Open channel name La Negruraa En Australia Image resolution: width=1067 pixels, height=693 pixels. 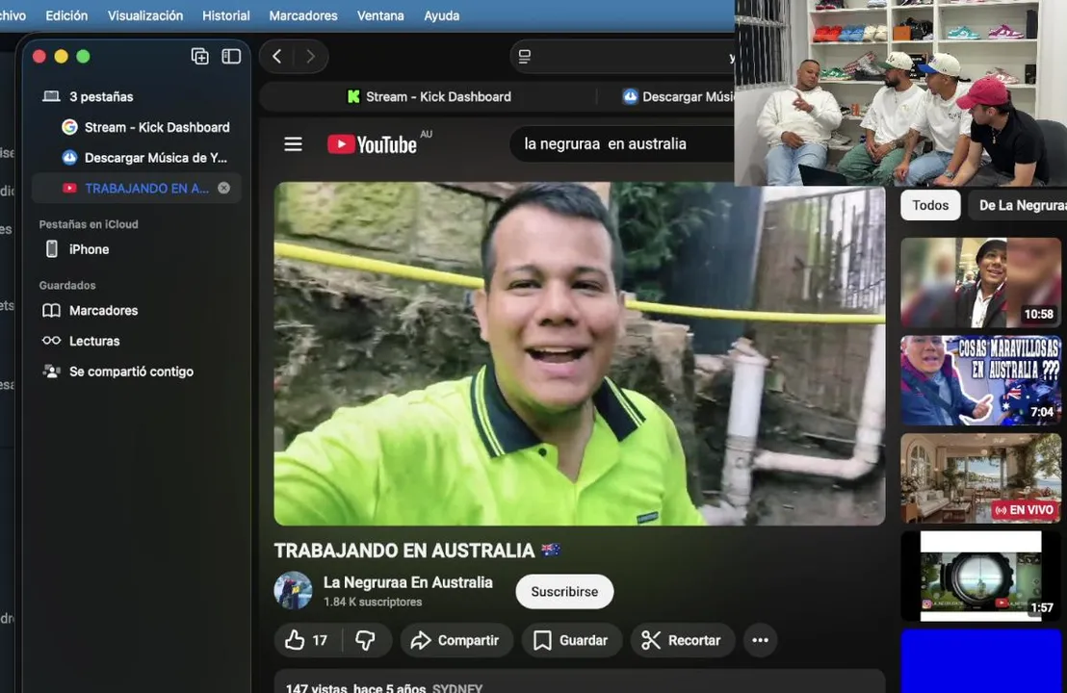(x=407, y=583)
